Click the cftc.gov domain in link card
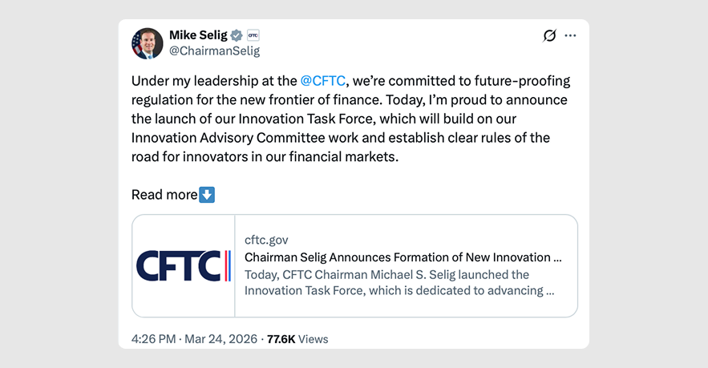The height and width of the screenshot is (368, 708). pos(266,240)
